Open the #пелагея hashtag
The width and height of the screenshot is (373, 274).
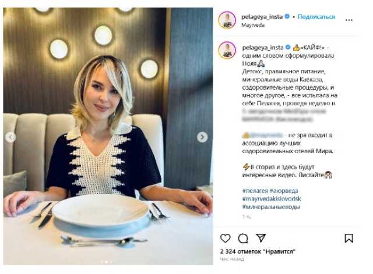(x=255, y=191)
